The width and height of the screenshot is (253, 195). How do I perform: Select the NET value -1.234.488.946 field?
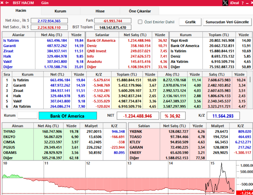[x=138, y=116]
